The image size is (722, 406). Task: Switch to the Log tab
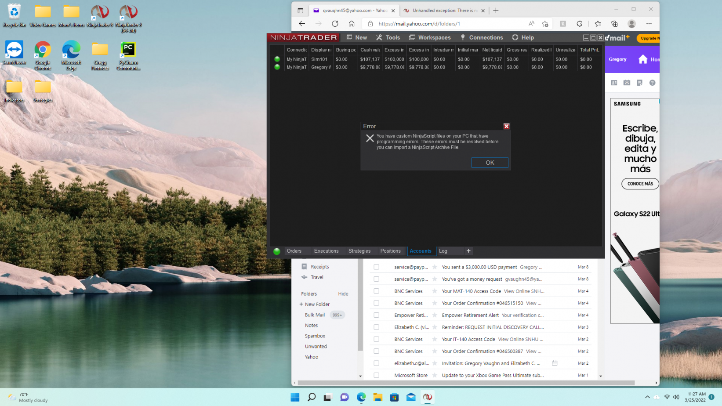pyautogui.click(x=443, y=251)
